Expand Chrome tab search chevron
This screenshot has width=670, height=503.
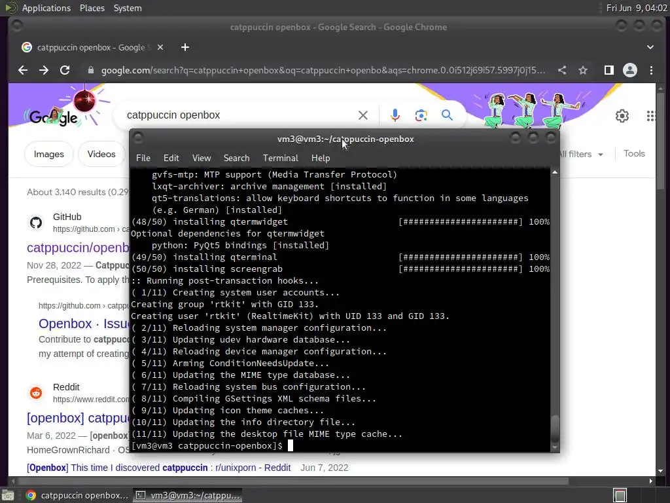click(650, 47)
